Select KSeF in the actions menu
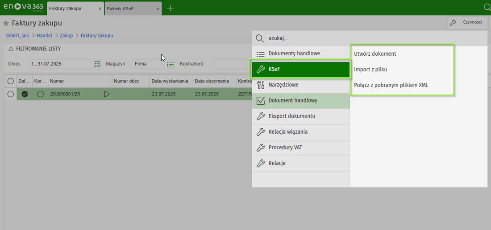 [300, 69]
